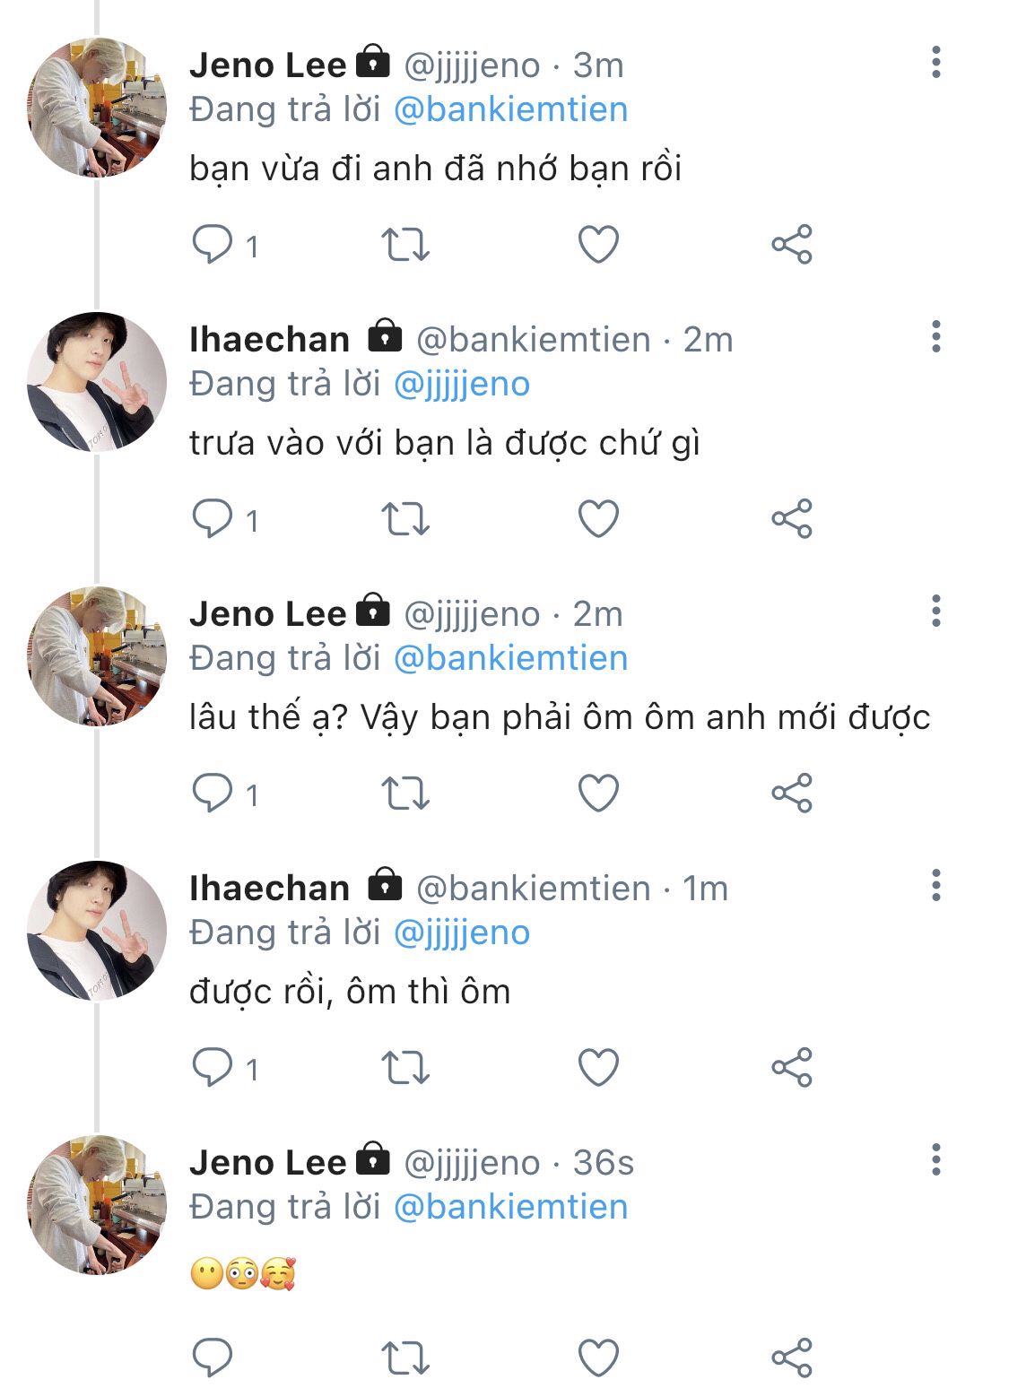This screenshot has height=1388, width=1009.
Task: Open more options on Jeno's 36s tweet
Action: [x=935, y=1160]
